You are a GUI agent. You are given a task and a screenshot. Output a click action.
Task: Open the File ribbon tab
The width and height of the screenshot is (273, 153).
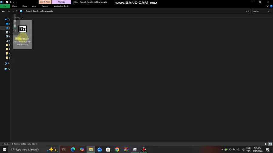5,6
